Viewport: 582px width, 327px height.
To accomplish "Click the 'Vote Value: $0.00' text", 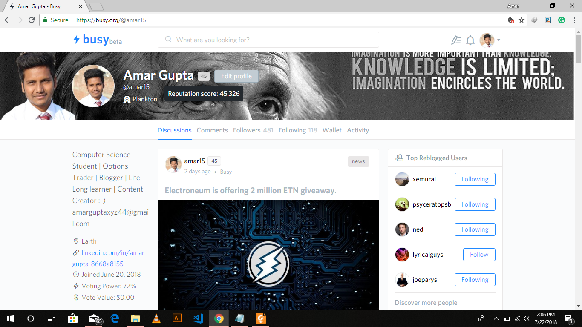I will (x=108, y=298).
